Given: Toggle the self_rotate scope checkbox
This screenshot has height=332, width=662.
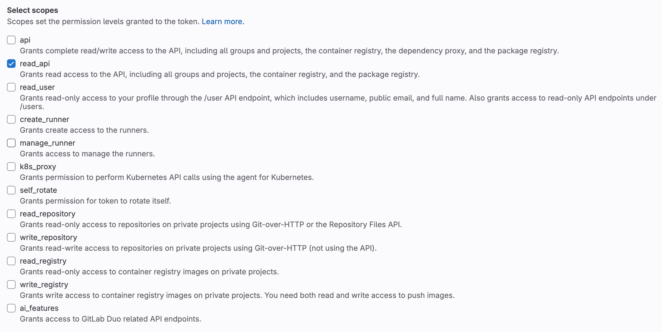Looking at the screenshot, I should click(x=11, y=190).
